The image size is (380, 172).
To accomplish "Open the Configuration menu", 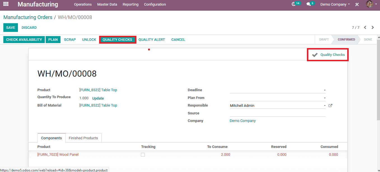I will (x=155, y=4).
